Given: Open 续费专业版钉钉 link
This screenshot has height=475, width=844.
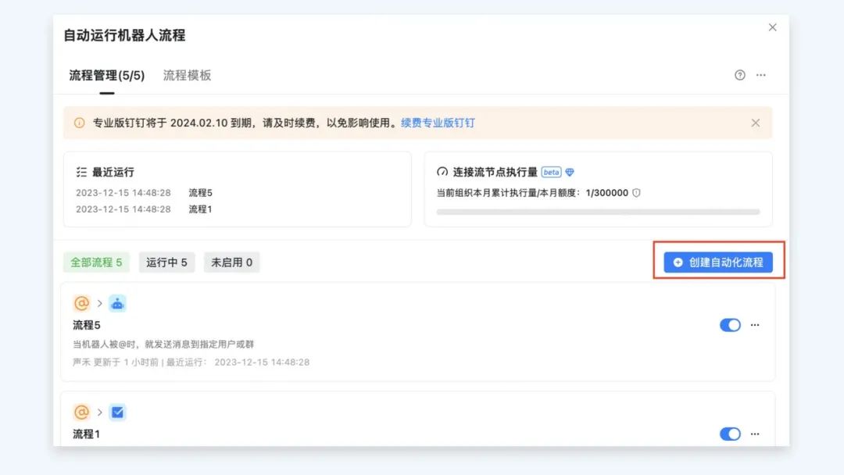Looking at the screenshot, I should point(438,123).
